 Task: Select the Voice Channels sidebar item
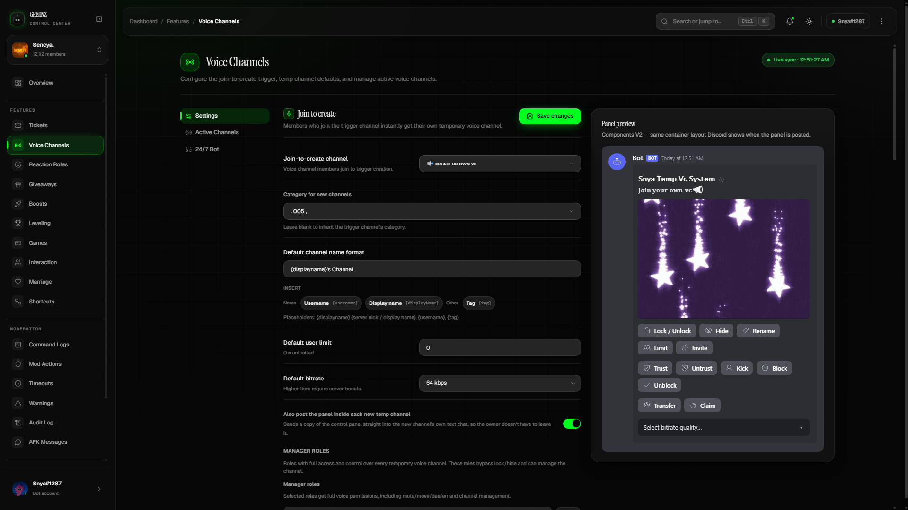click(55, 145)
